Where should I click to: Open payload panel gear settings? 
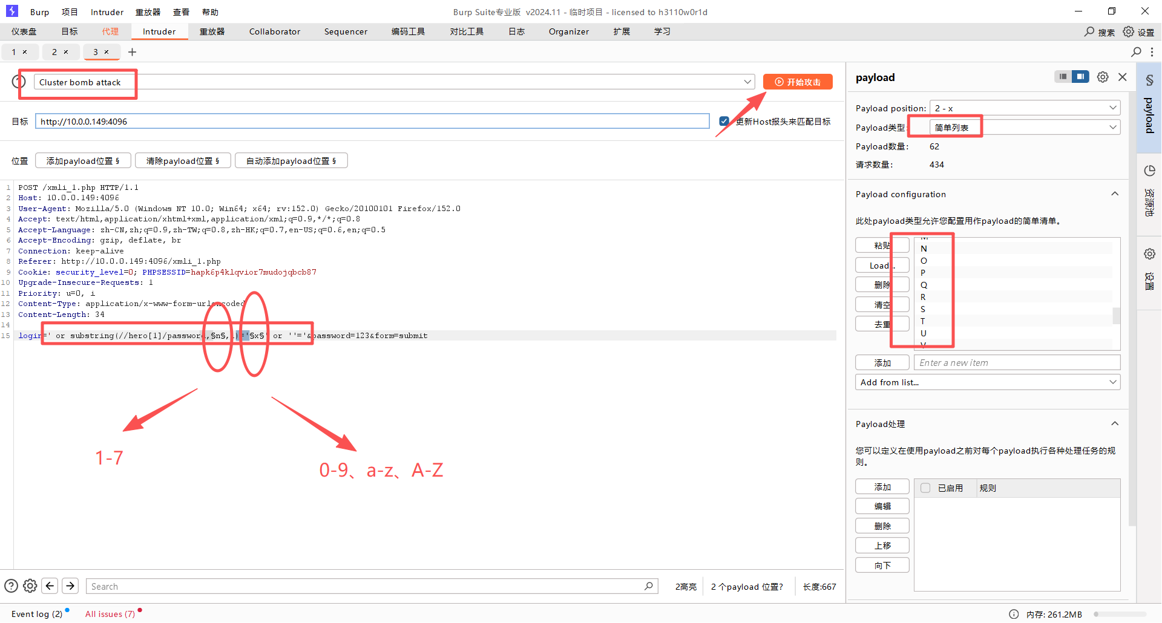(1103, 77)
